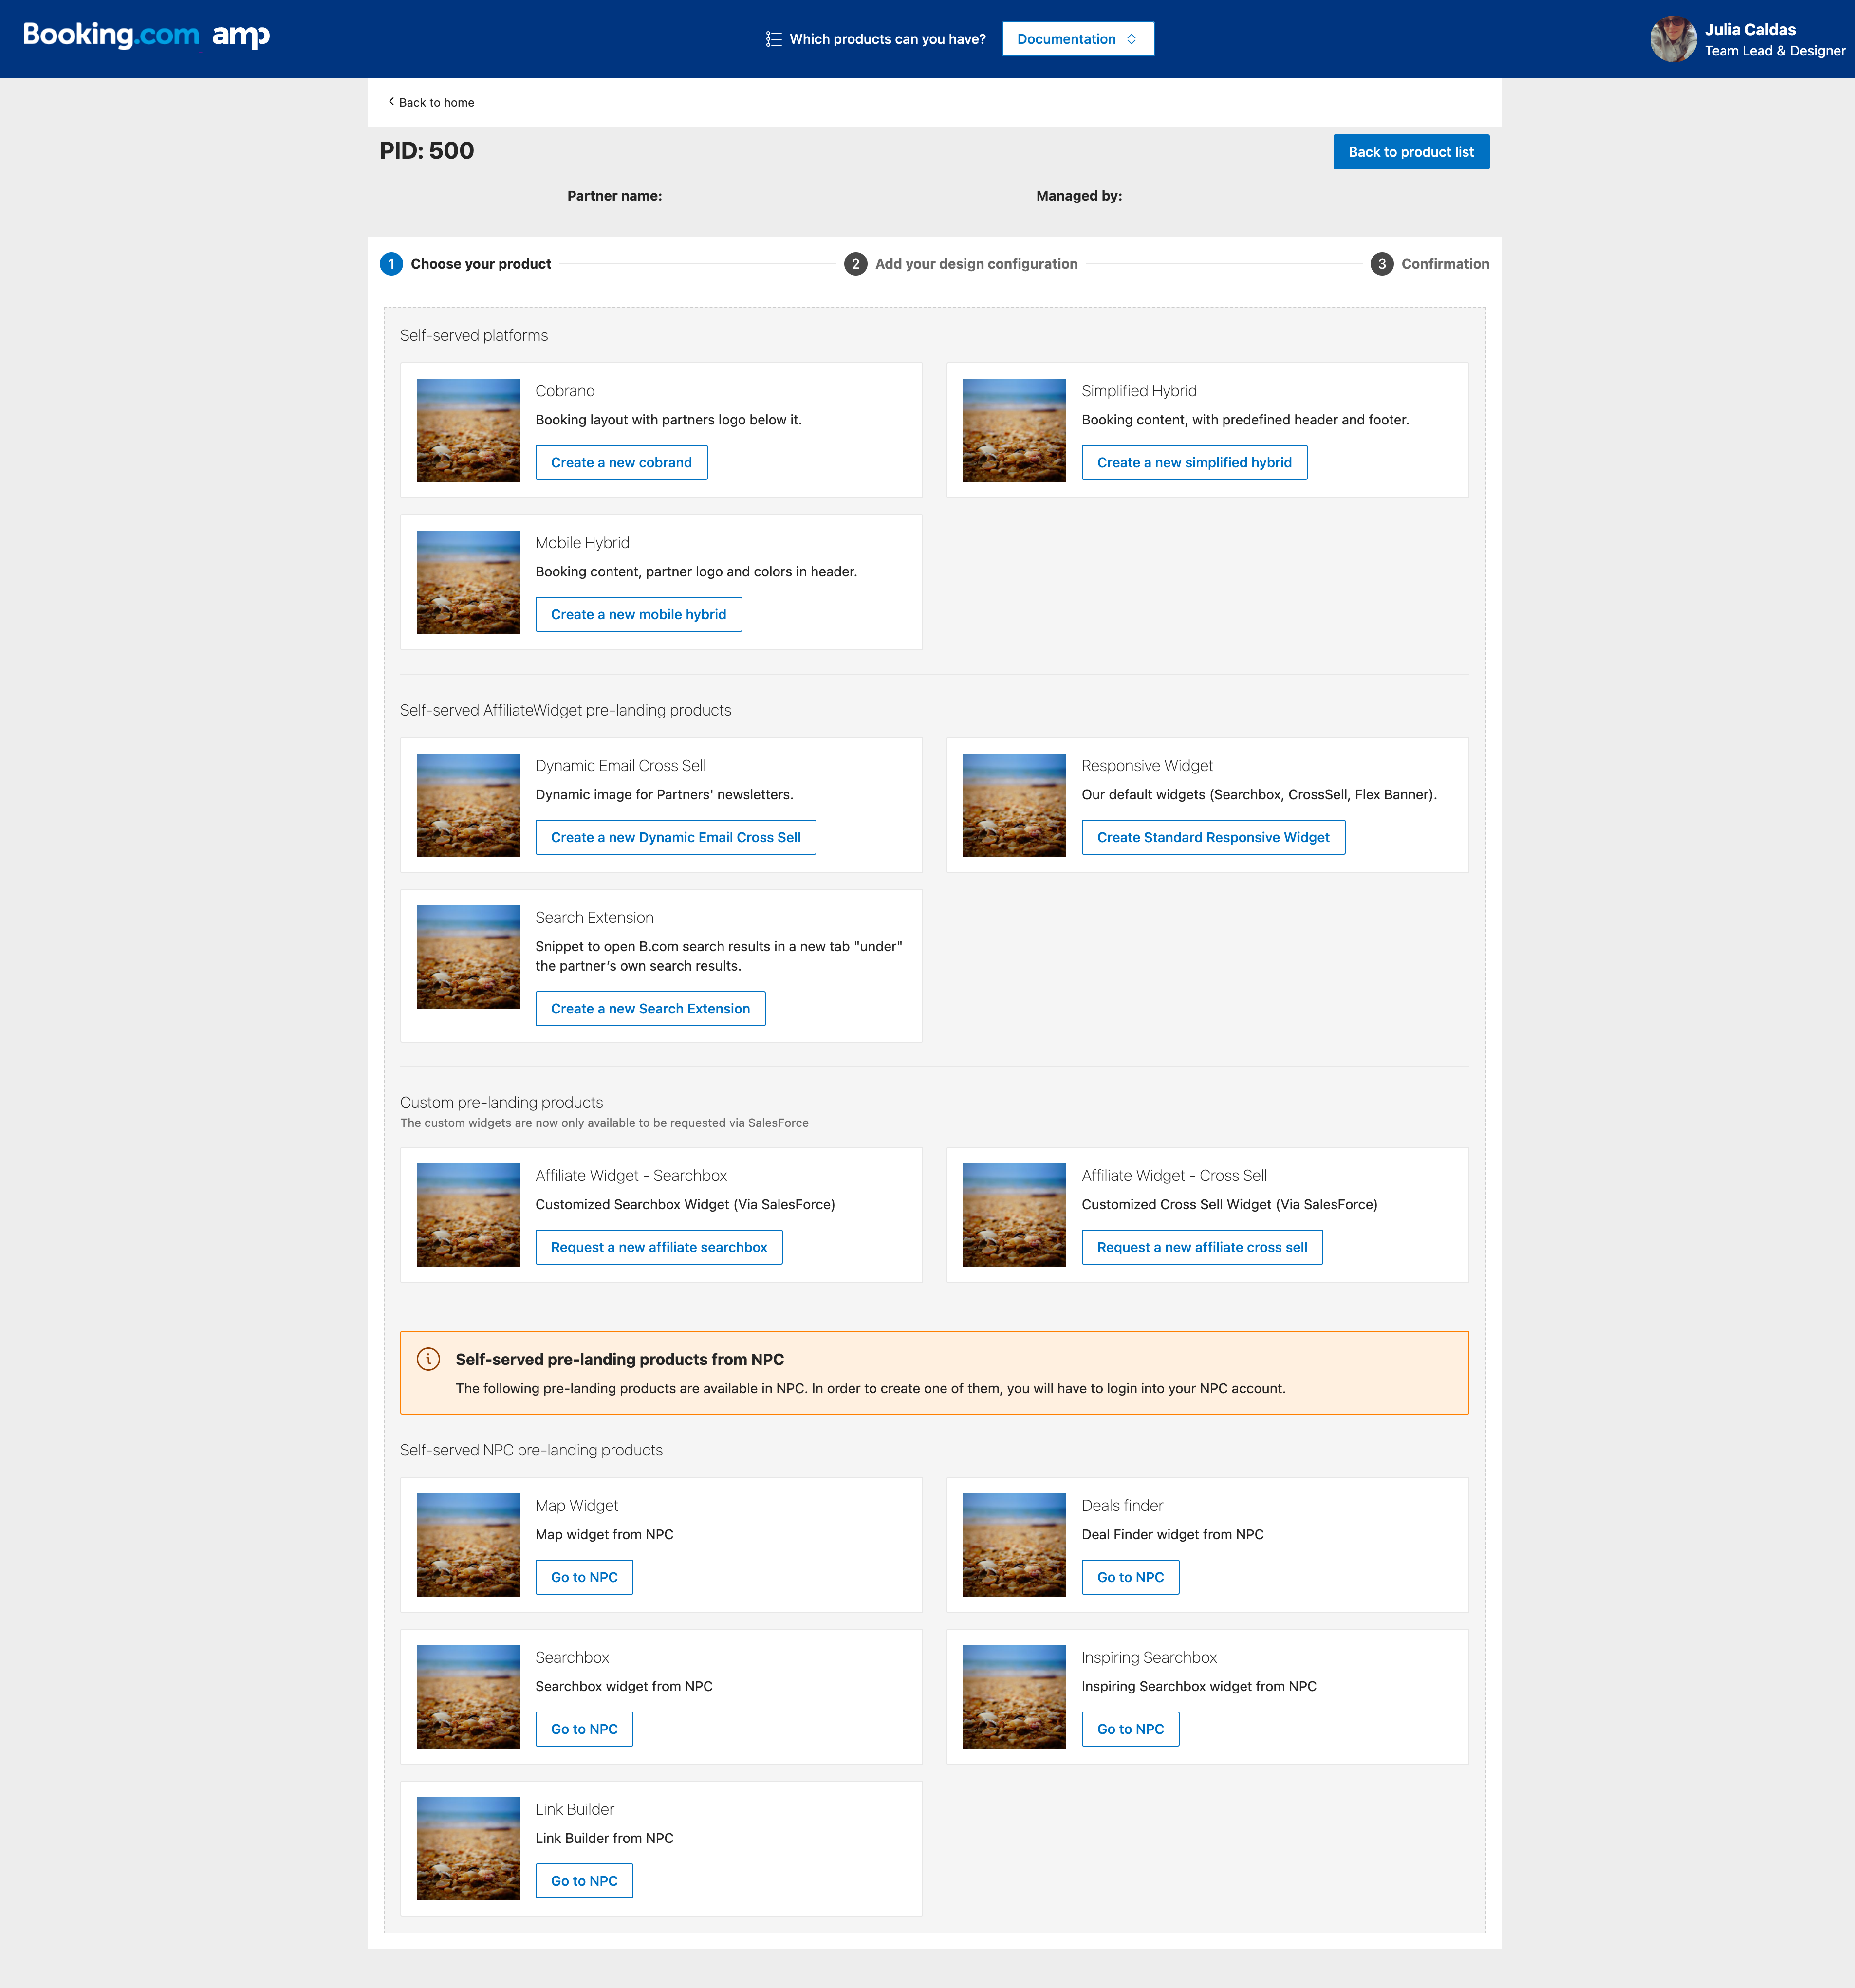1855x1988 pixels.
Task: Select the Add your design configuration step
Action: click(975, 264)
